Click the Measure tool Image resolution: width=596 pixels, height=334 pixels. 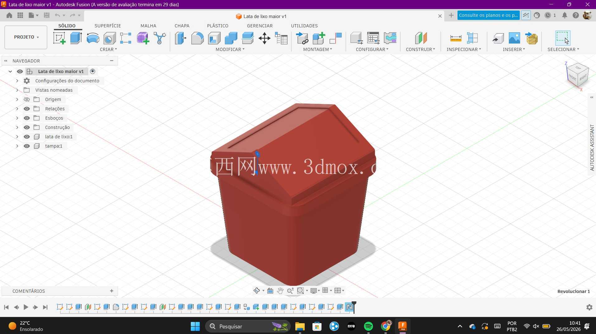tap(456, 38)
